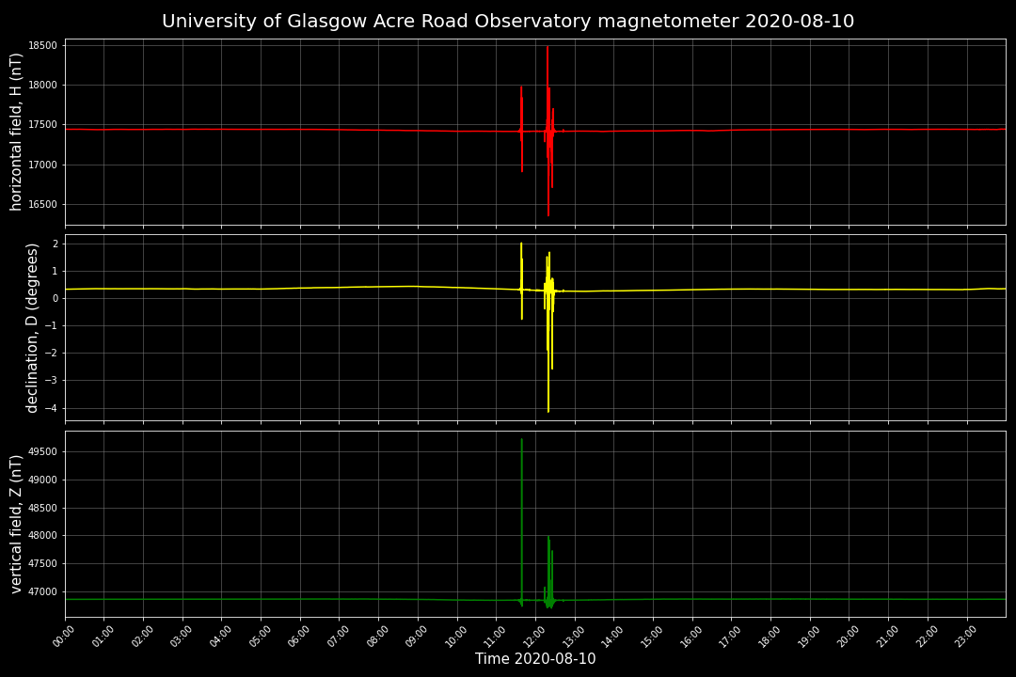
Task: Click the −2 tick on the declination axis
Action: (x=52, y=354)
